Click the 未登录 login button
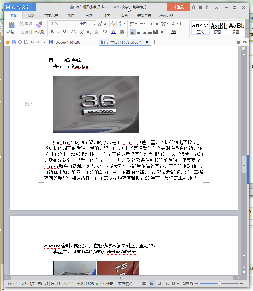 (179, 7)
